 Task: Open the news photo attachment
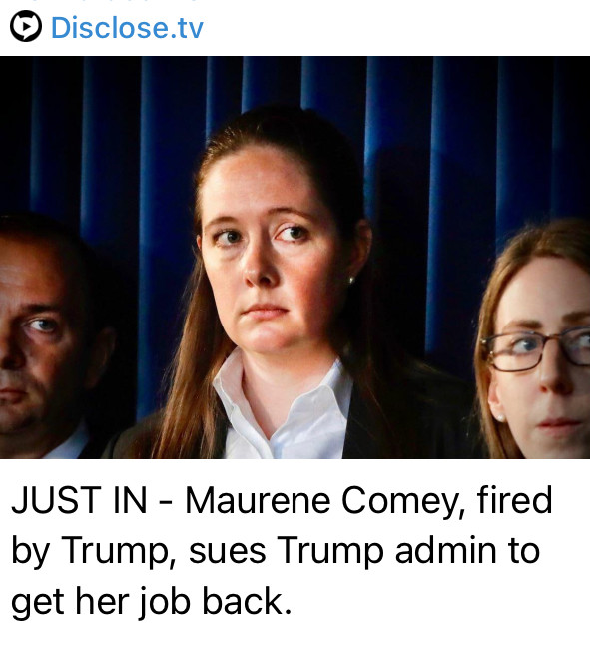point(295,258)
